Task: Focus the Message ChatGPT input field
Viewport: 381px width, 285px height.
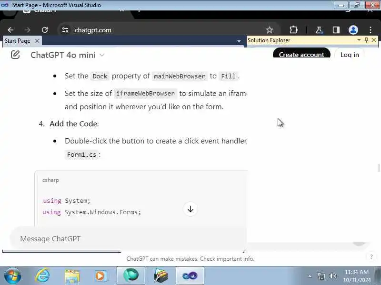Action: click(129, 239)
